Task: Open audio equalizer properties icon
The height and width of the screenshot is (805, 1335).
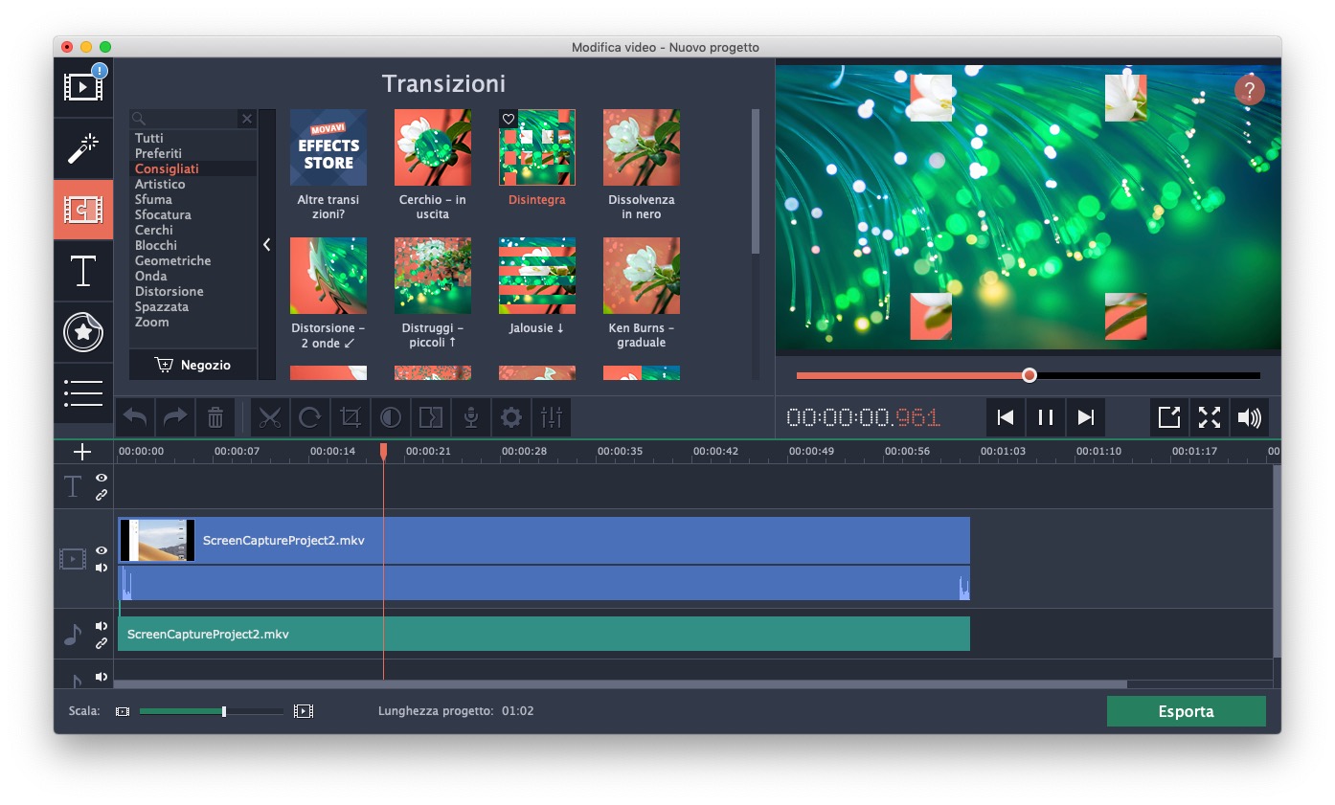Action: [x=552, y=417]
